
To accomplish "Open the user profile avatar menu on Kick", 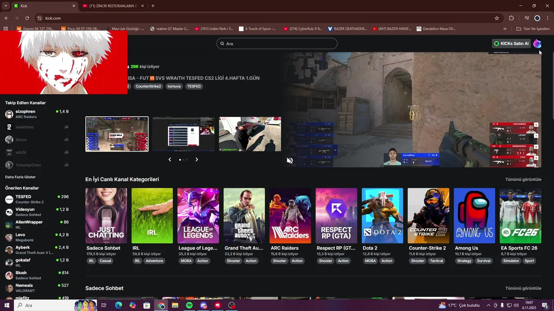I will pyautogui.click(x=537, y=43).
